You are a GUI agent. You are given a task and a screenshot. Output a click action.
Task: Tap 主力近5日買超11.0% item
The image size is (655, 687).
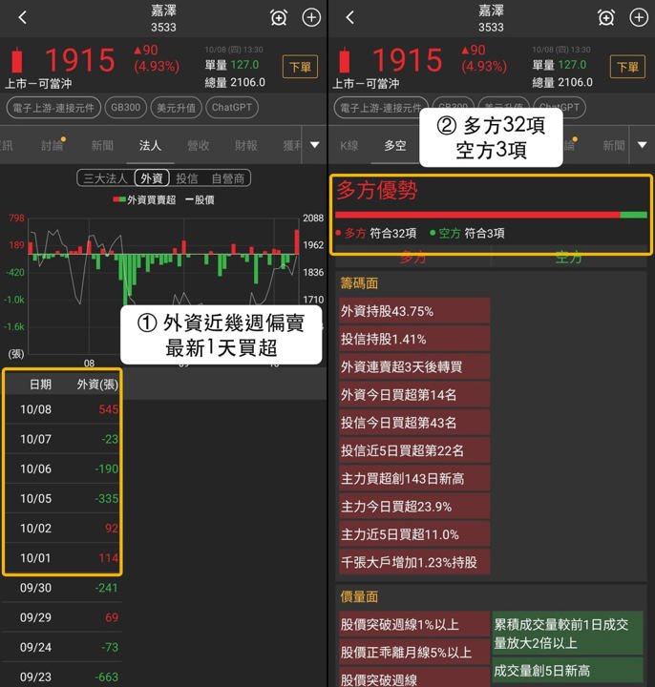click(414, 534)
